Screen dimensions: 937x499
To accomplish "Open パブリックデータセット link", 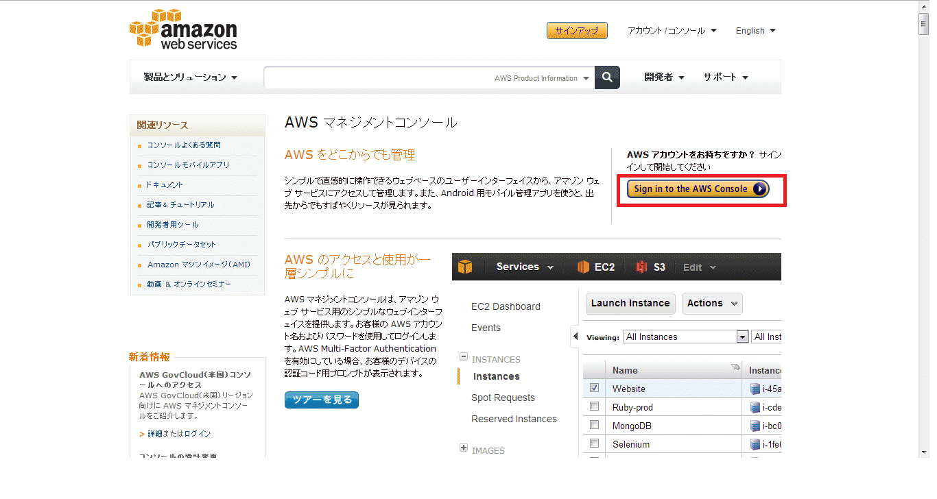I will (x=181, y=245).
